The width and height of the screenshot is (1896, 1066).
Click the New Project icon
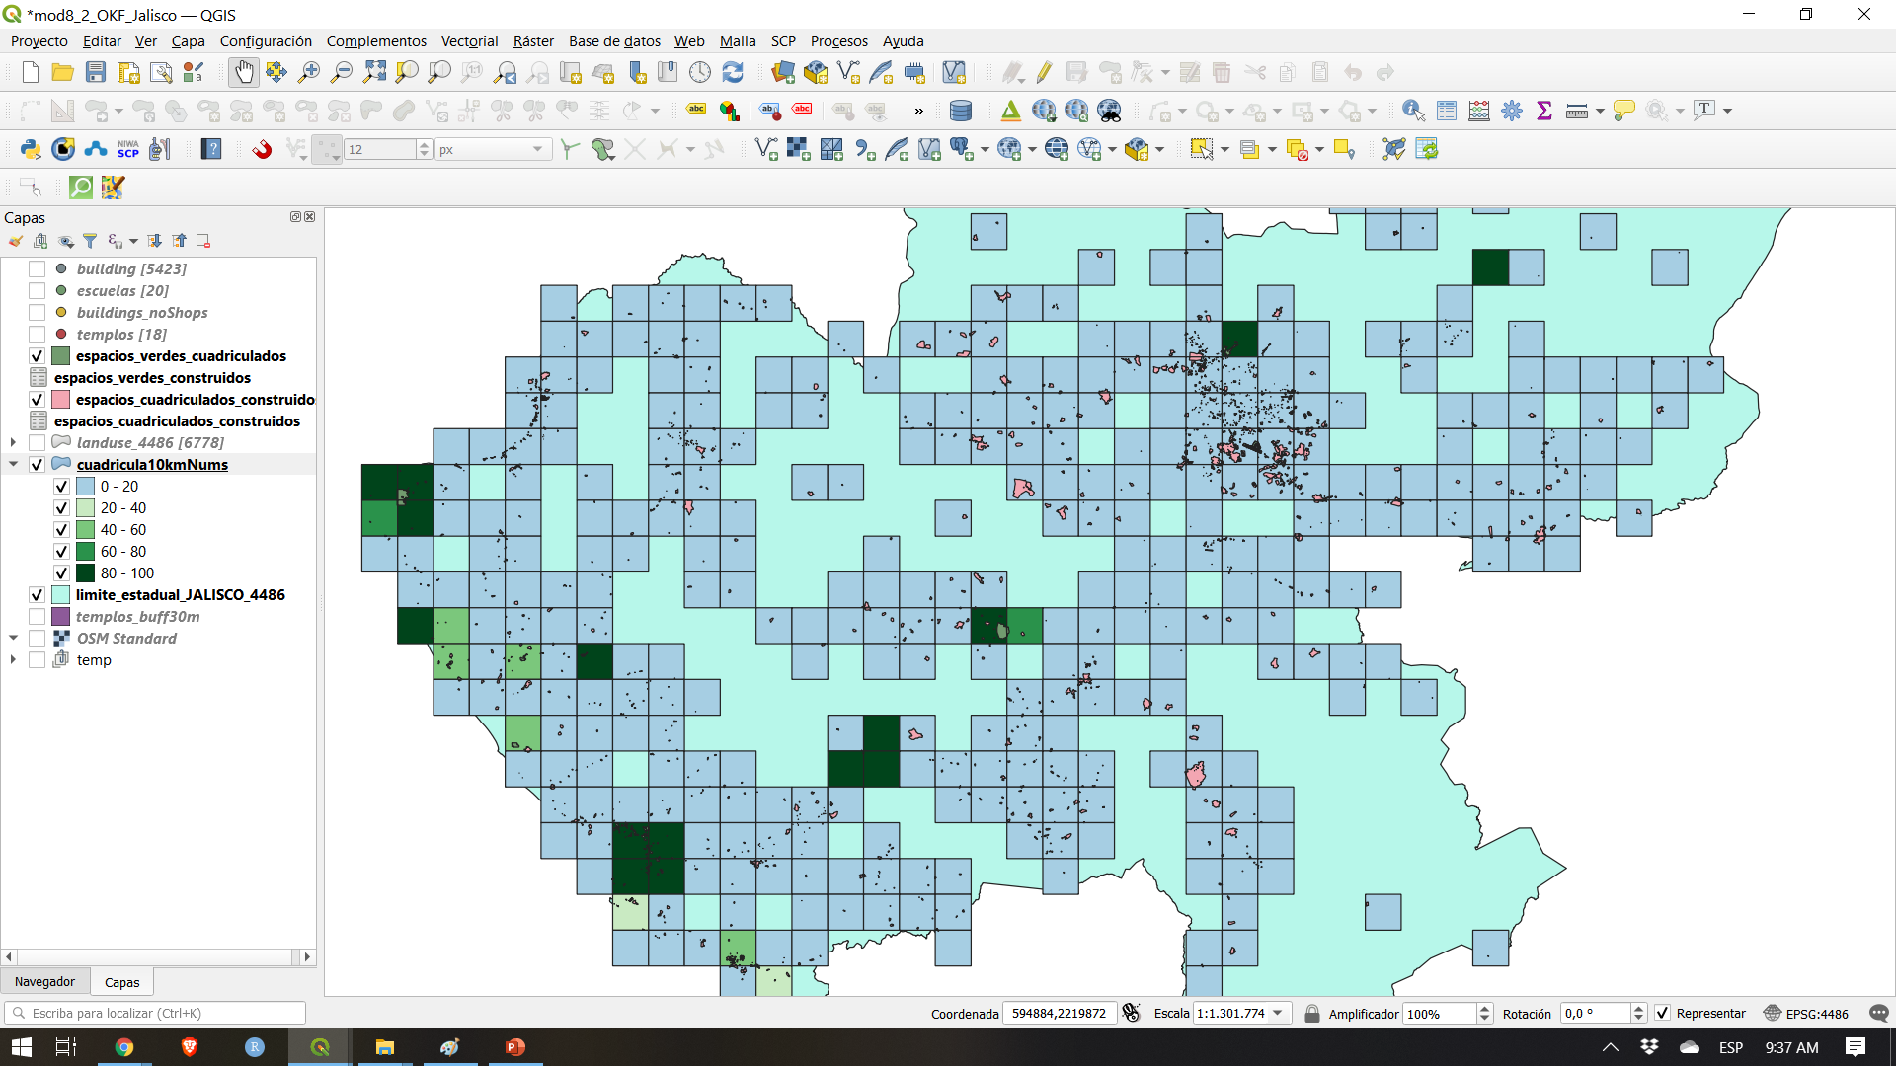tap(30, 72)
